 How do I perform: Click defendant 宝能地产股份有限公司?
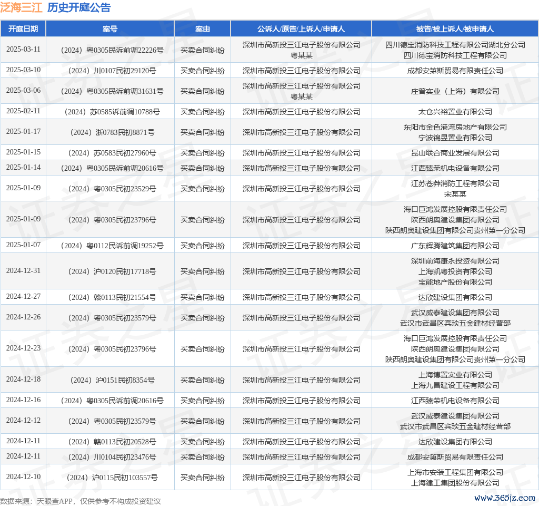(x=455, y=282)
